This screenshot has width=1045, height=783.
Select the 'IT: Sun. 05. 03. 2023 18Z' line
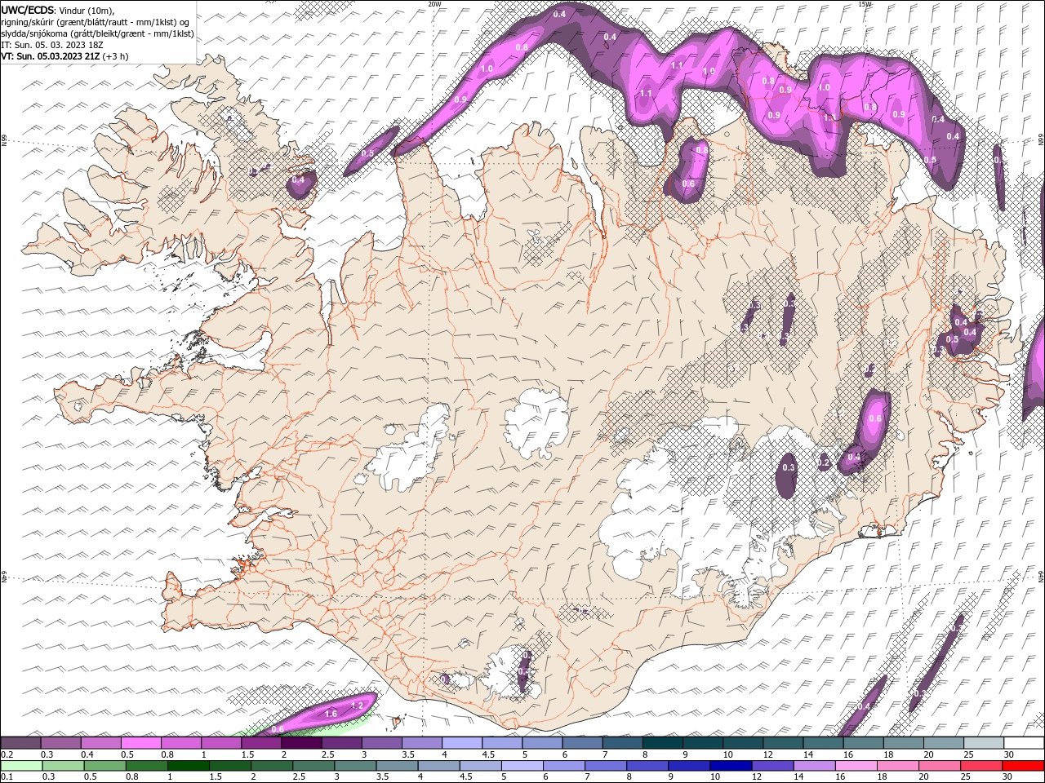pos(51,45)
